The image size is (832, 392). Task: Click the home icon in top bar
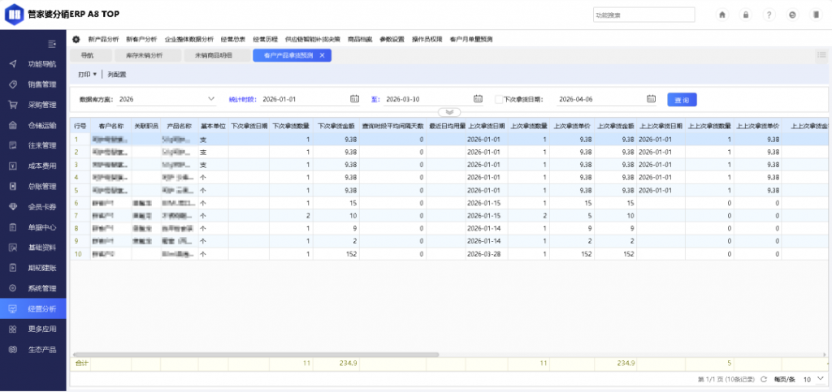click(721, 15)
